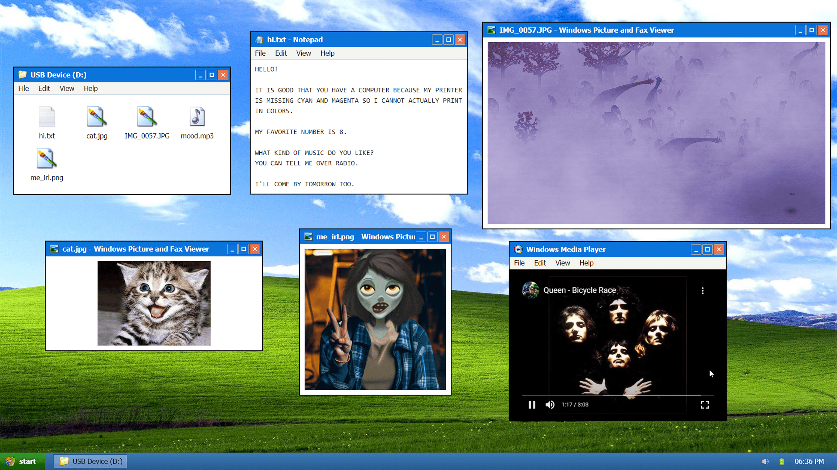Viewport: 837px width, 470px height.
Task: Click the red video progress bar
Action: [562, 395]
